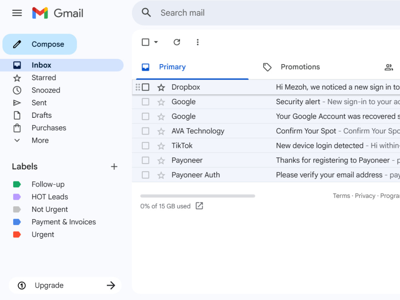Open the Inbox folder
Viewport: 400px width, 300px height.
coord(62,65)
